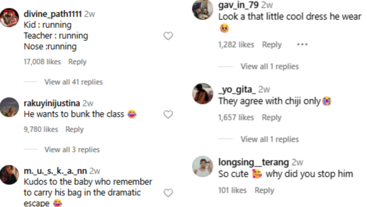Open gav_in_79 username link
This screenshot has width=367, height=207.
coord(238,5)
